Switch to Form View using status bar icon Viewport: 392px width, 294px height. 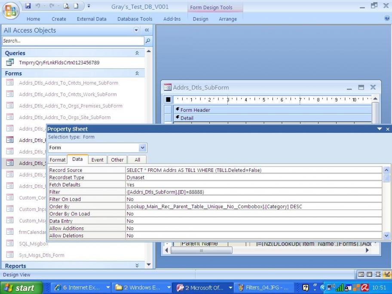pos(361,275)
